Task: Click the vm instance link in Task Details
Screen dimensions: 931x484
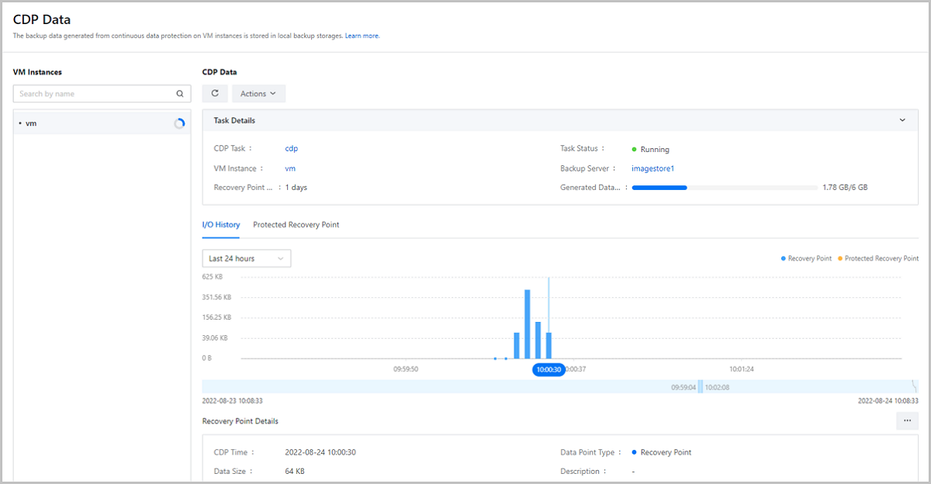Action: [x=290, y=168]
